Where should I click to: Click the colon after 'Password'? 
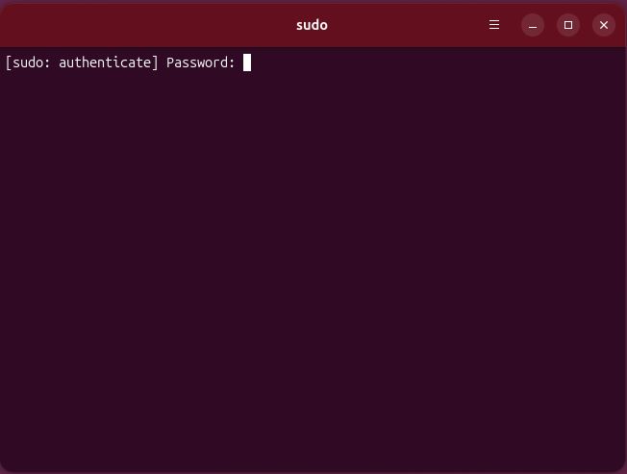232,63
